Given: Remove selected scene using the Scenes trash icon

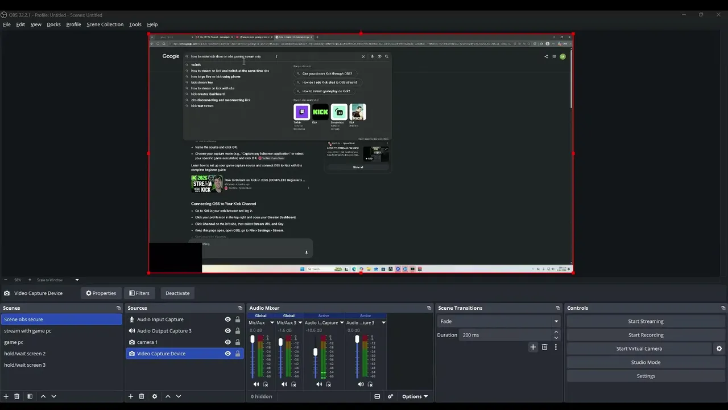Looking at the screenshot, I should coord(17,396).
